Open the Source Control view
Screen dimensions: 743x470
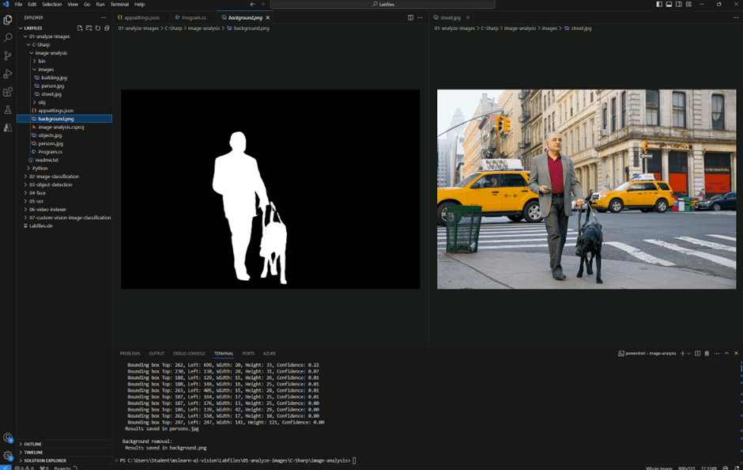(x=8, y=55)
